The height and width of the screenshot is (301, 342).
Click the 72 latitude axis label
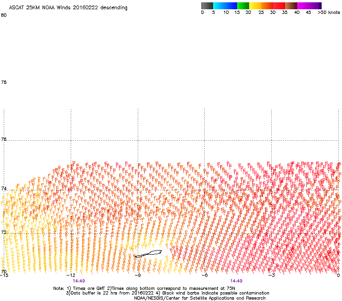[4, 232]
